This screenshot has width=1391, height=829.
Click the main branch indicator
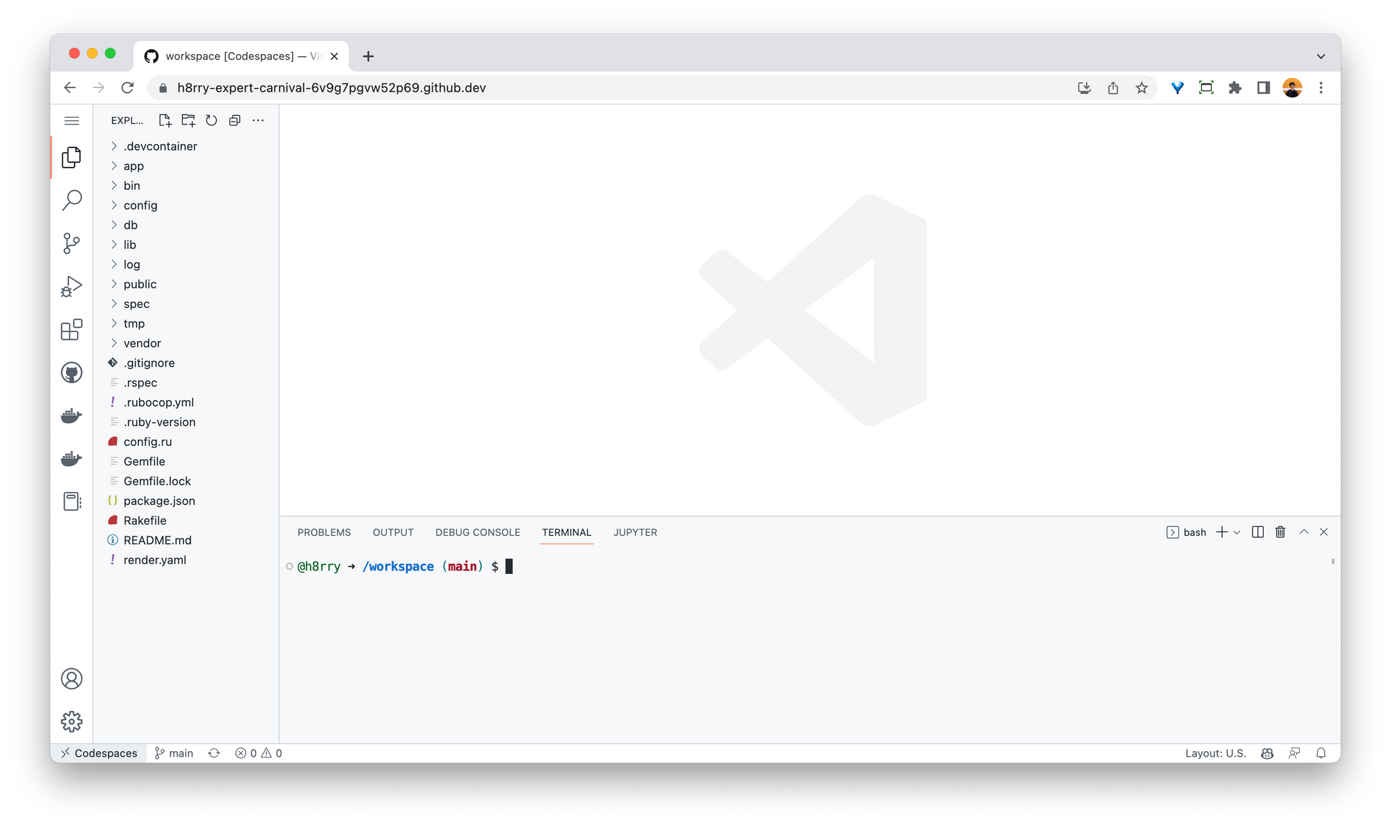pos(173,753)
